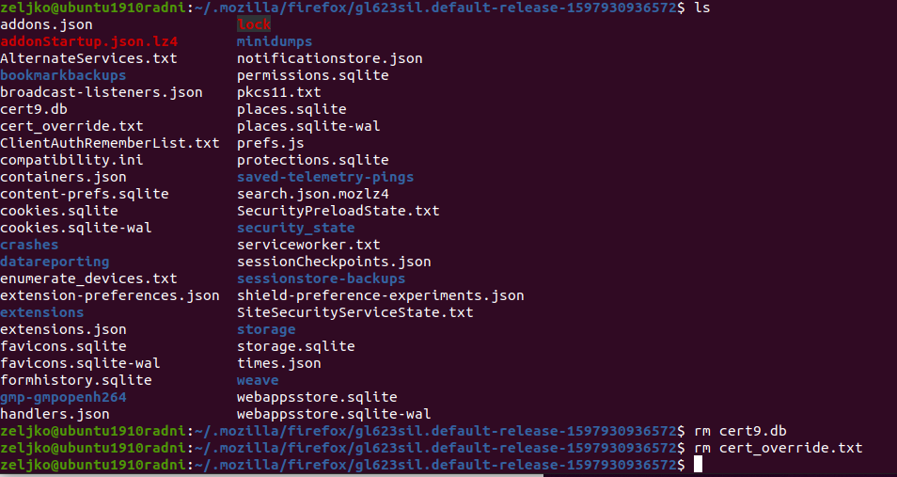The image size is (897, 477).
Task: Select the security_state directory name
Action: pyautogui.click(x=296, y=228)
